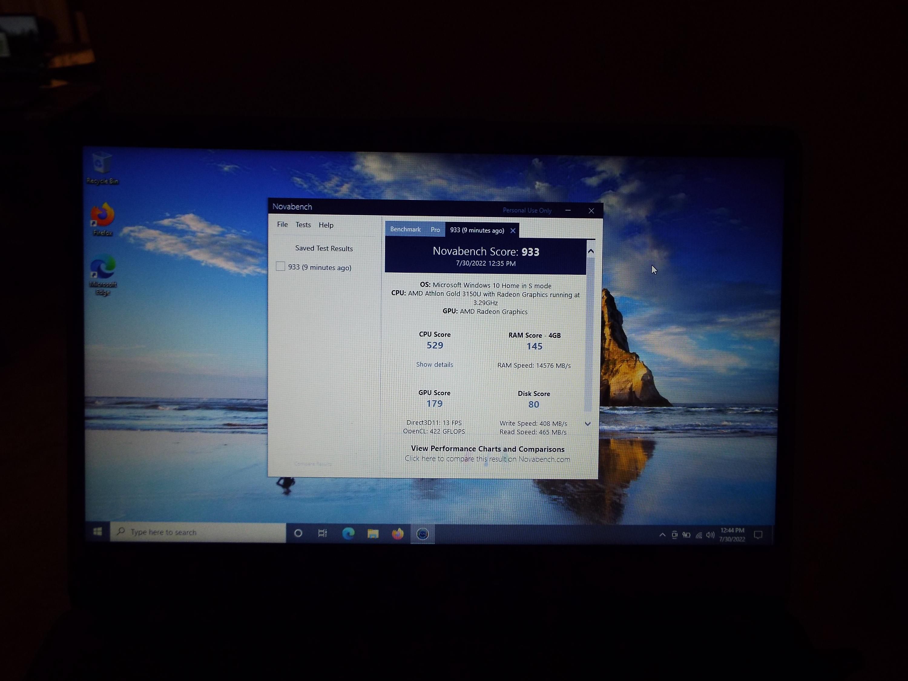Click the Task View taskbar icon
Screen dimensions: 908x681
(323, 533)
